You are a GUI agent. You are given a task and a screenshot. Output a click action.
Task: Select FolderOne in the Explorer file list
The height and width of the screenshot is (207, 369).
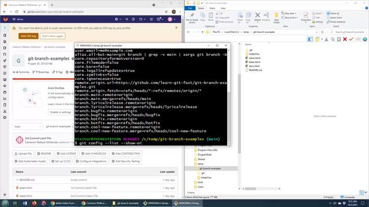252,54
